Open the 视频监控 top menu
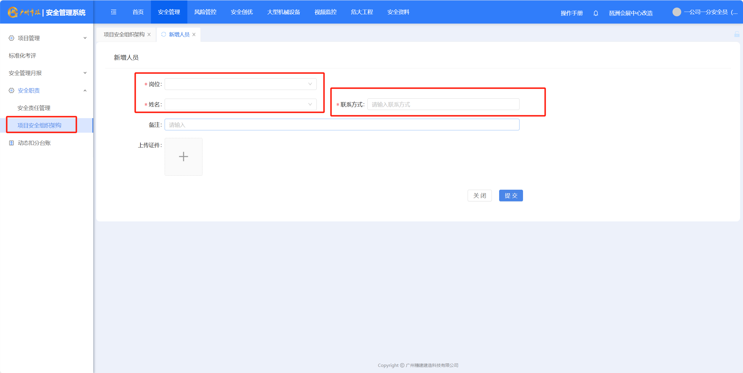Viewport: 743px width, 373px height. click(325, 12)
